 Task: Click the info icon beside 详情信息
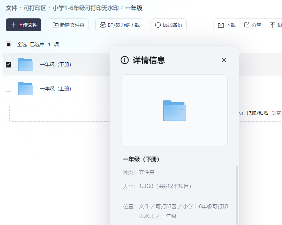tap(124, 60)
